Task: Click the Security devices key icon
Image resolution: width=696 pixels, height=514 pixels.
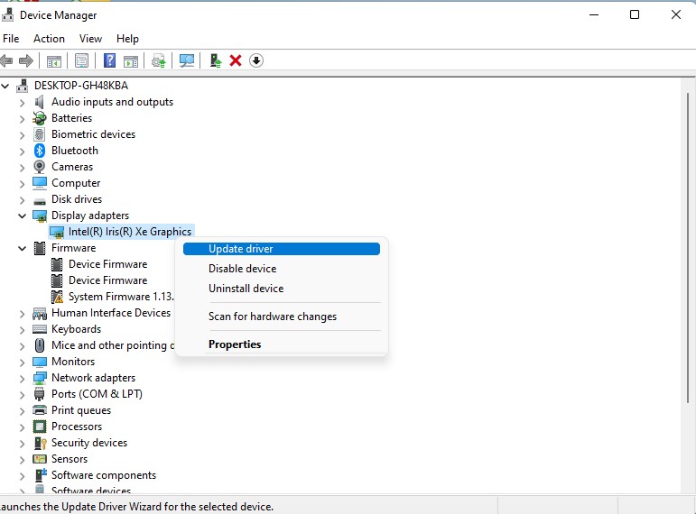Action: coord(40,443)
